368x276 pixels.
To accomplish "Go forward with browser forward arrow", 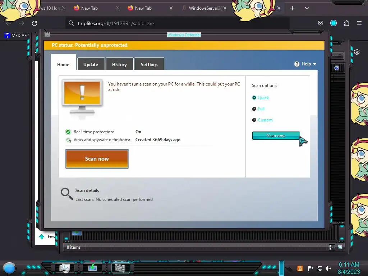I will (22, 23).
